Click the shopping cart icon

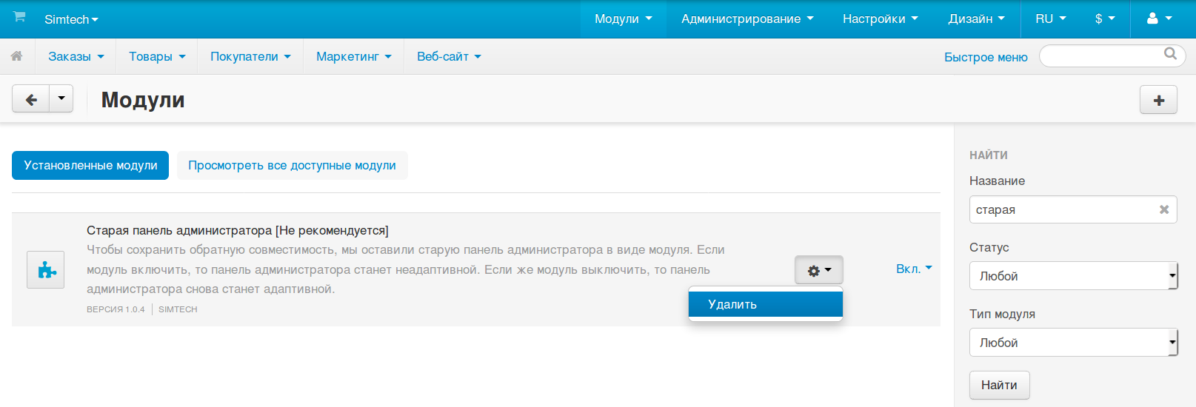pos(19,17)
